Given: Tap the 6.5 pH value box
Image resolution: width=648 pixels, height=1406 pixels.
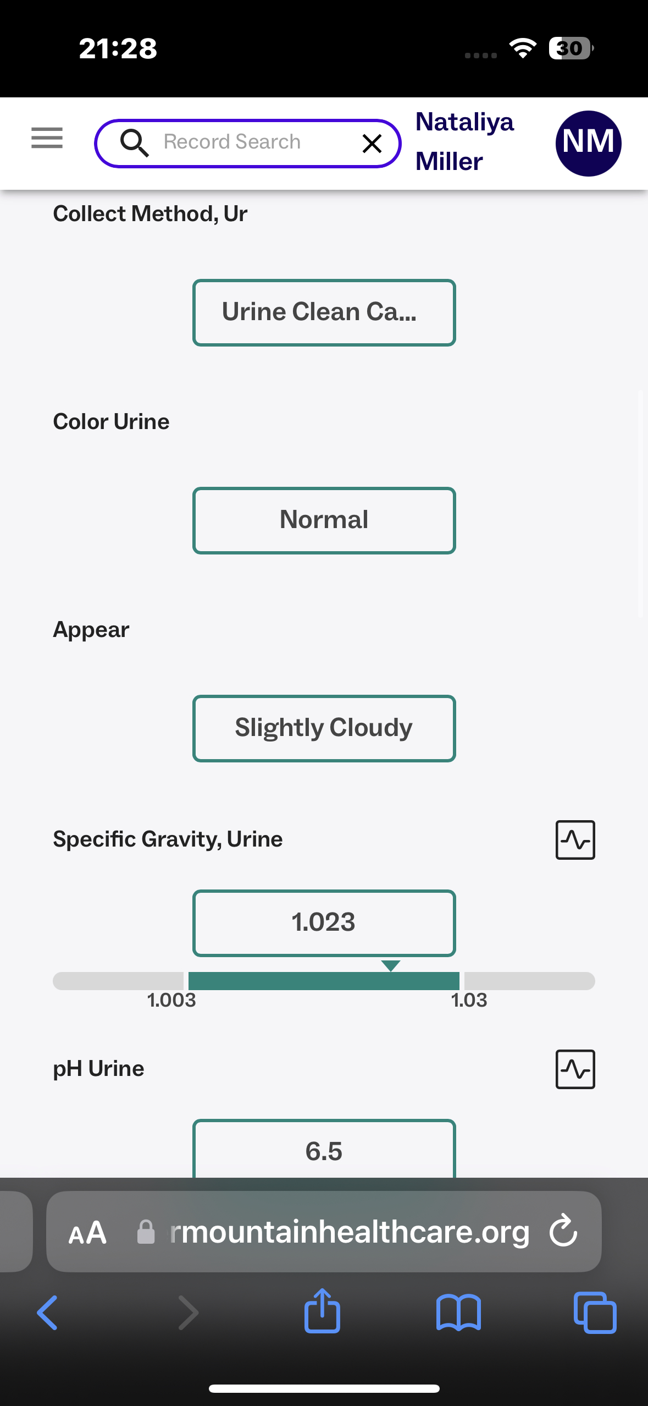Looking at the screenshot, I should pyautogui.click(x=324, y=1150).
